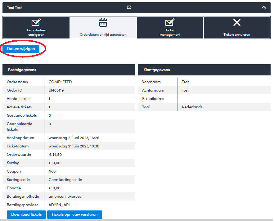The width and height of the screenshot is (274, 221).
Task: Click the X icon above Tickets annuleren
Action: tap(237, 22)
